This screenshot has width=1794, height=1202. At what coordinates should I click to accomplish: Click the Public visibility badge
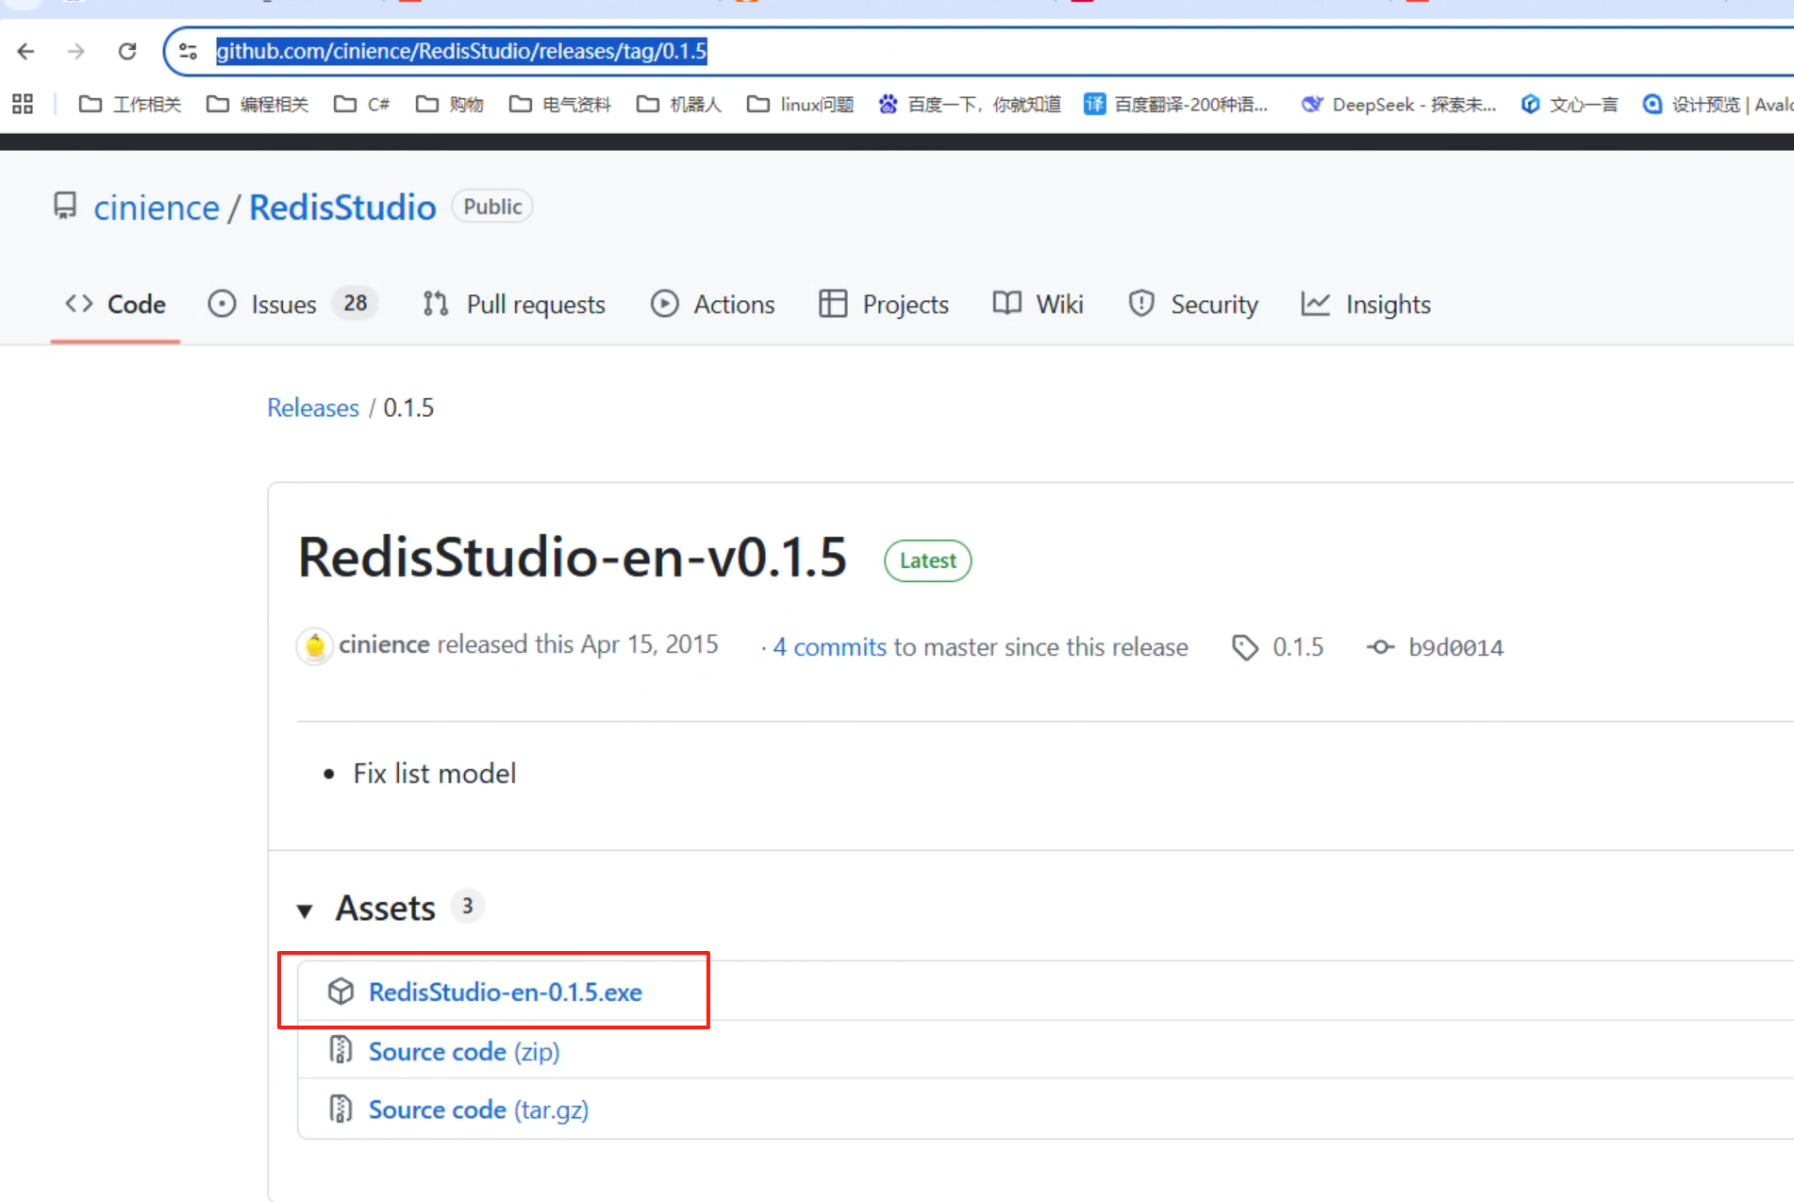point(492,207)
